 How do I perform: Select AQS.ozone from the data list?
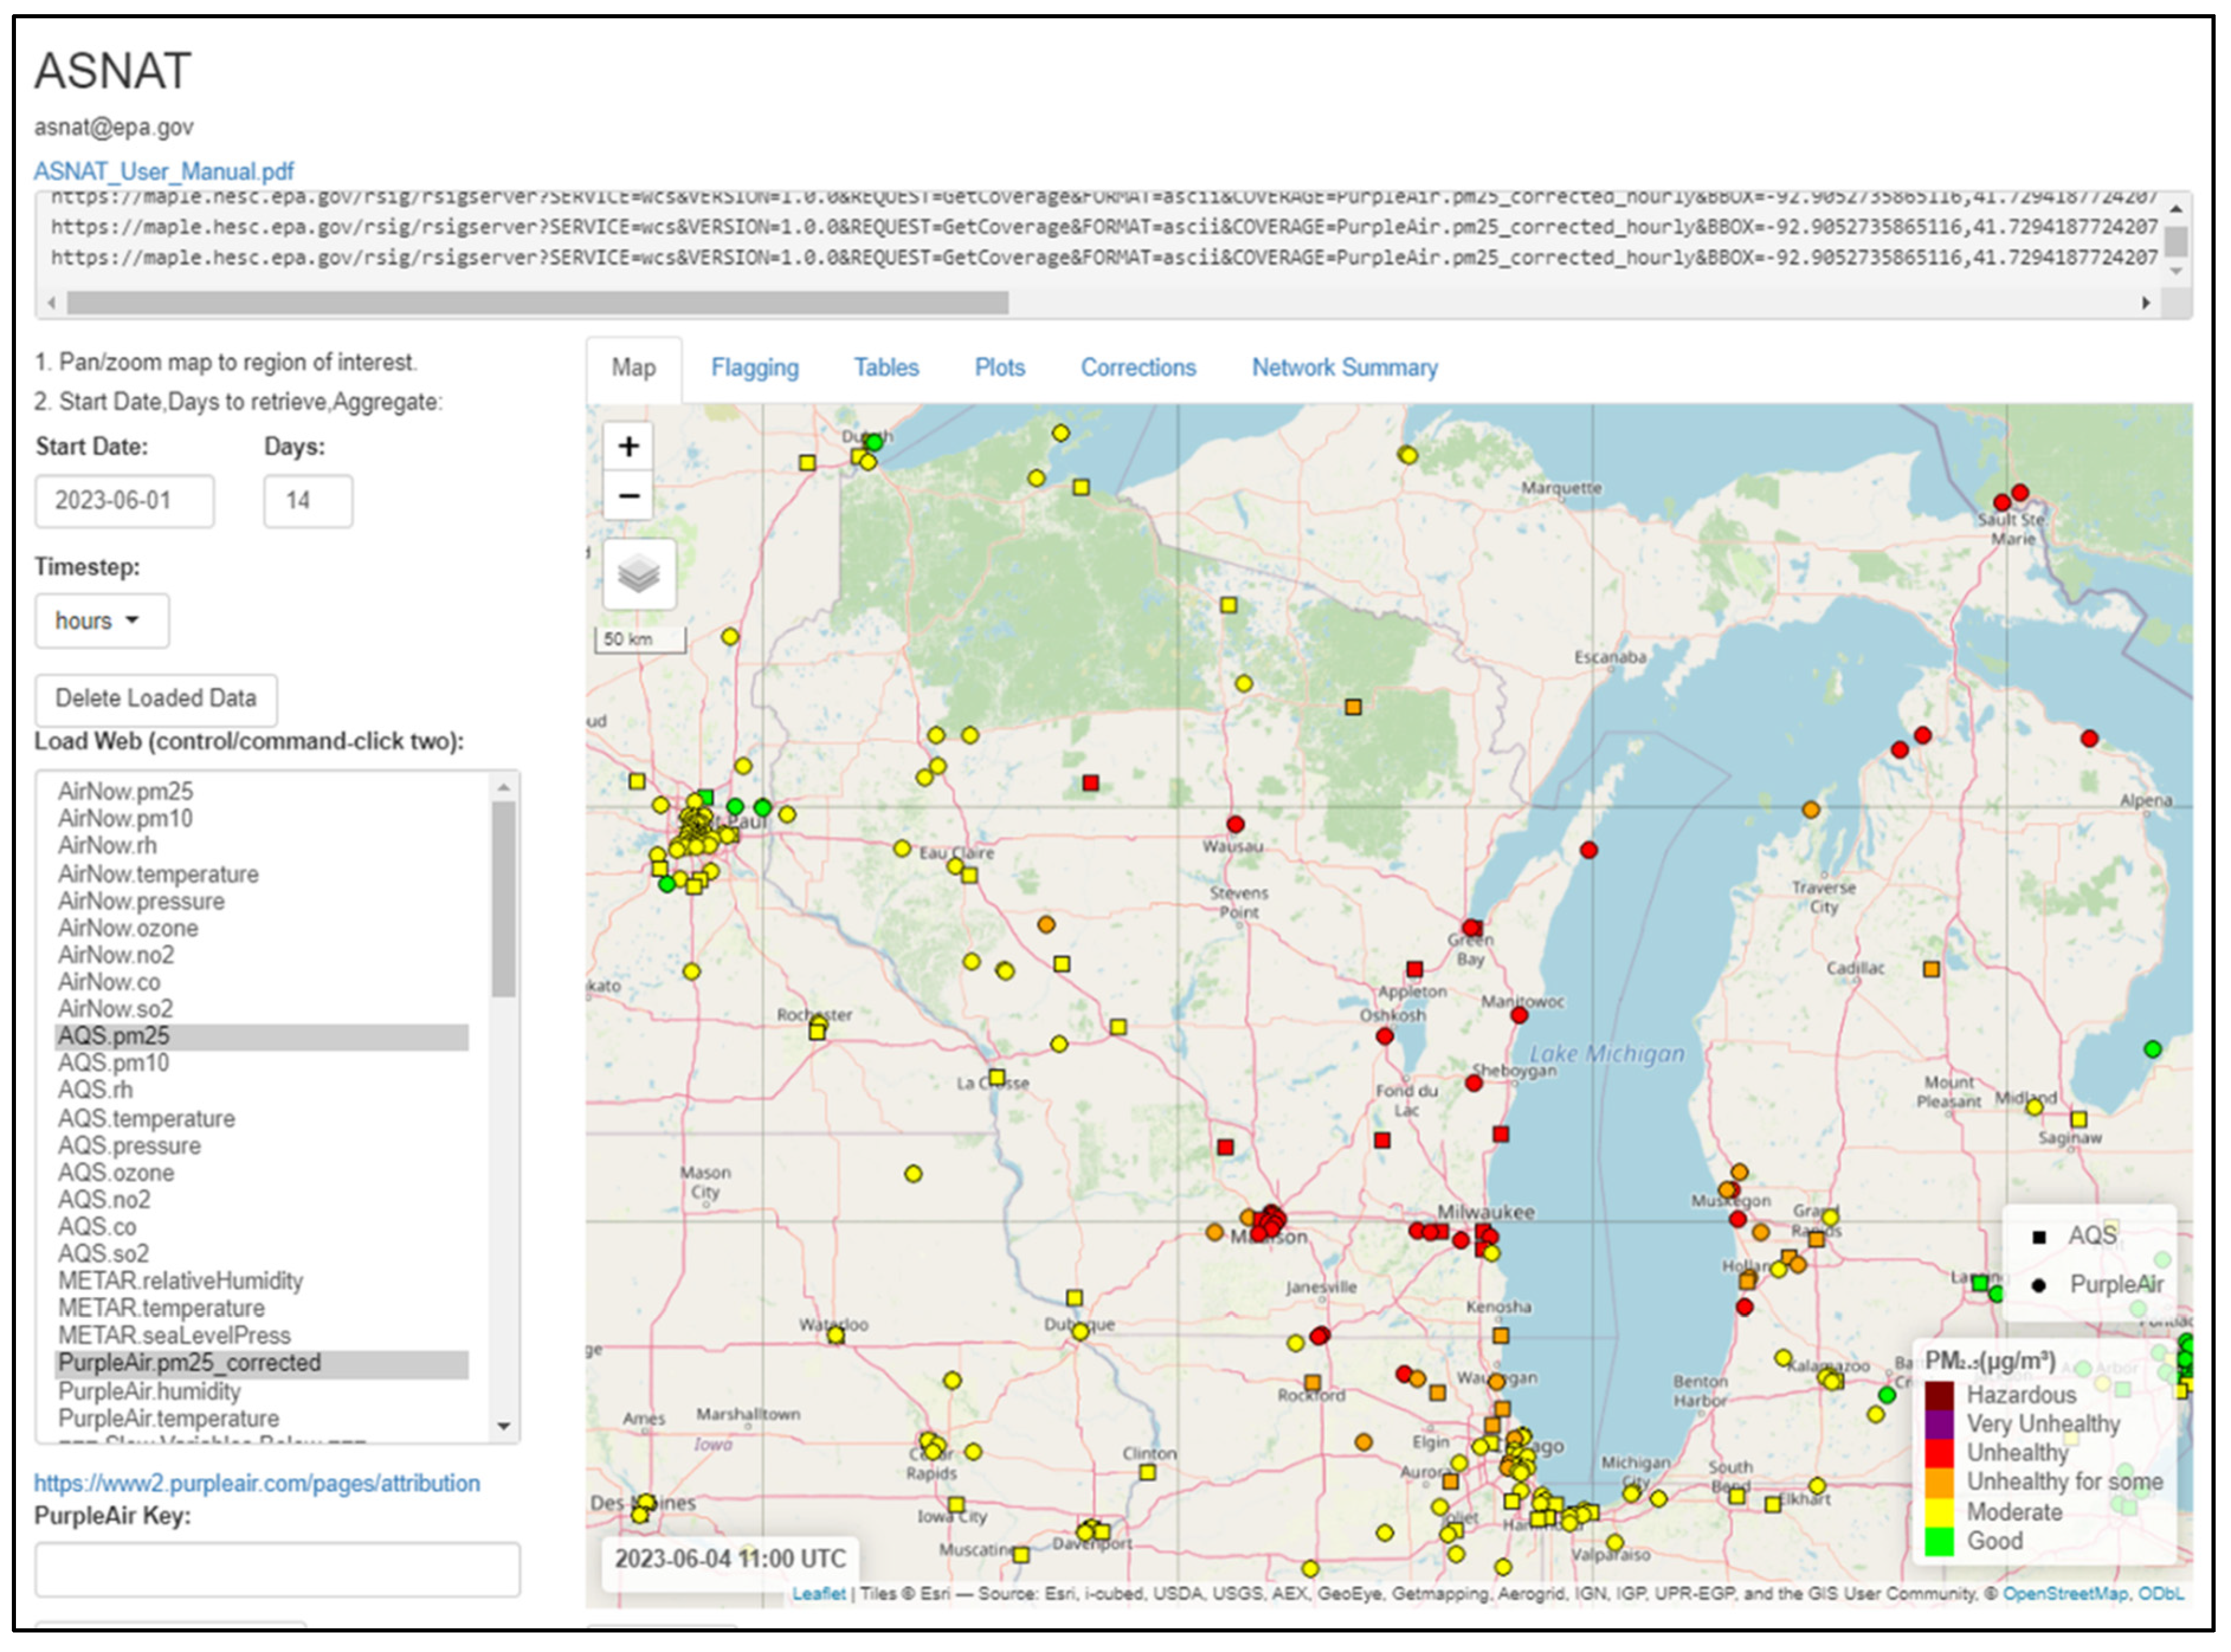click(x=116, y=1172)
